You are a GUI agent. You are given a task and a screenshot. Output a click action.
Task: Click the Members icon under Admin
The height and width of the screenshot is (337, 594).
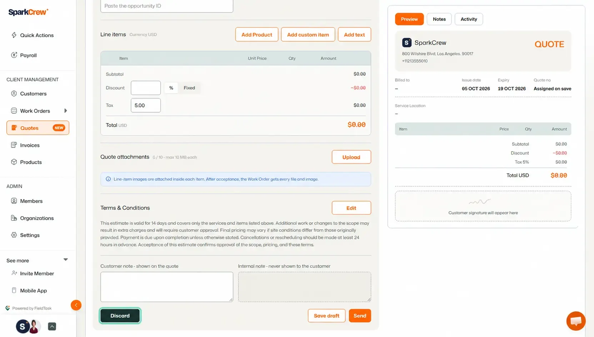(x=14, y=201)
